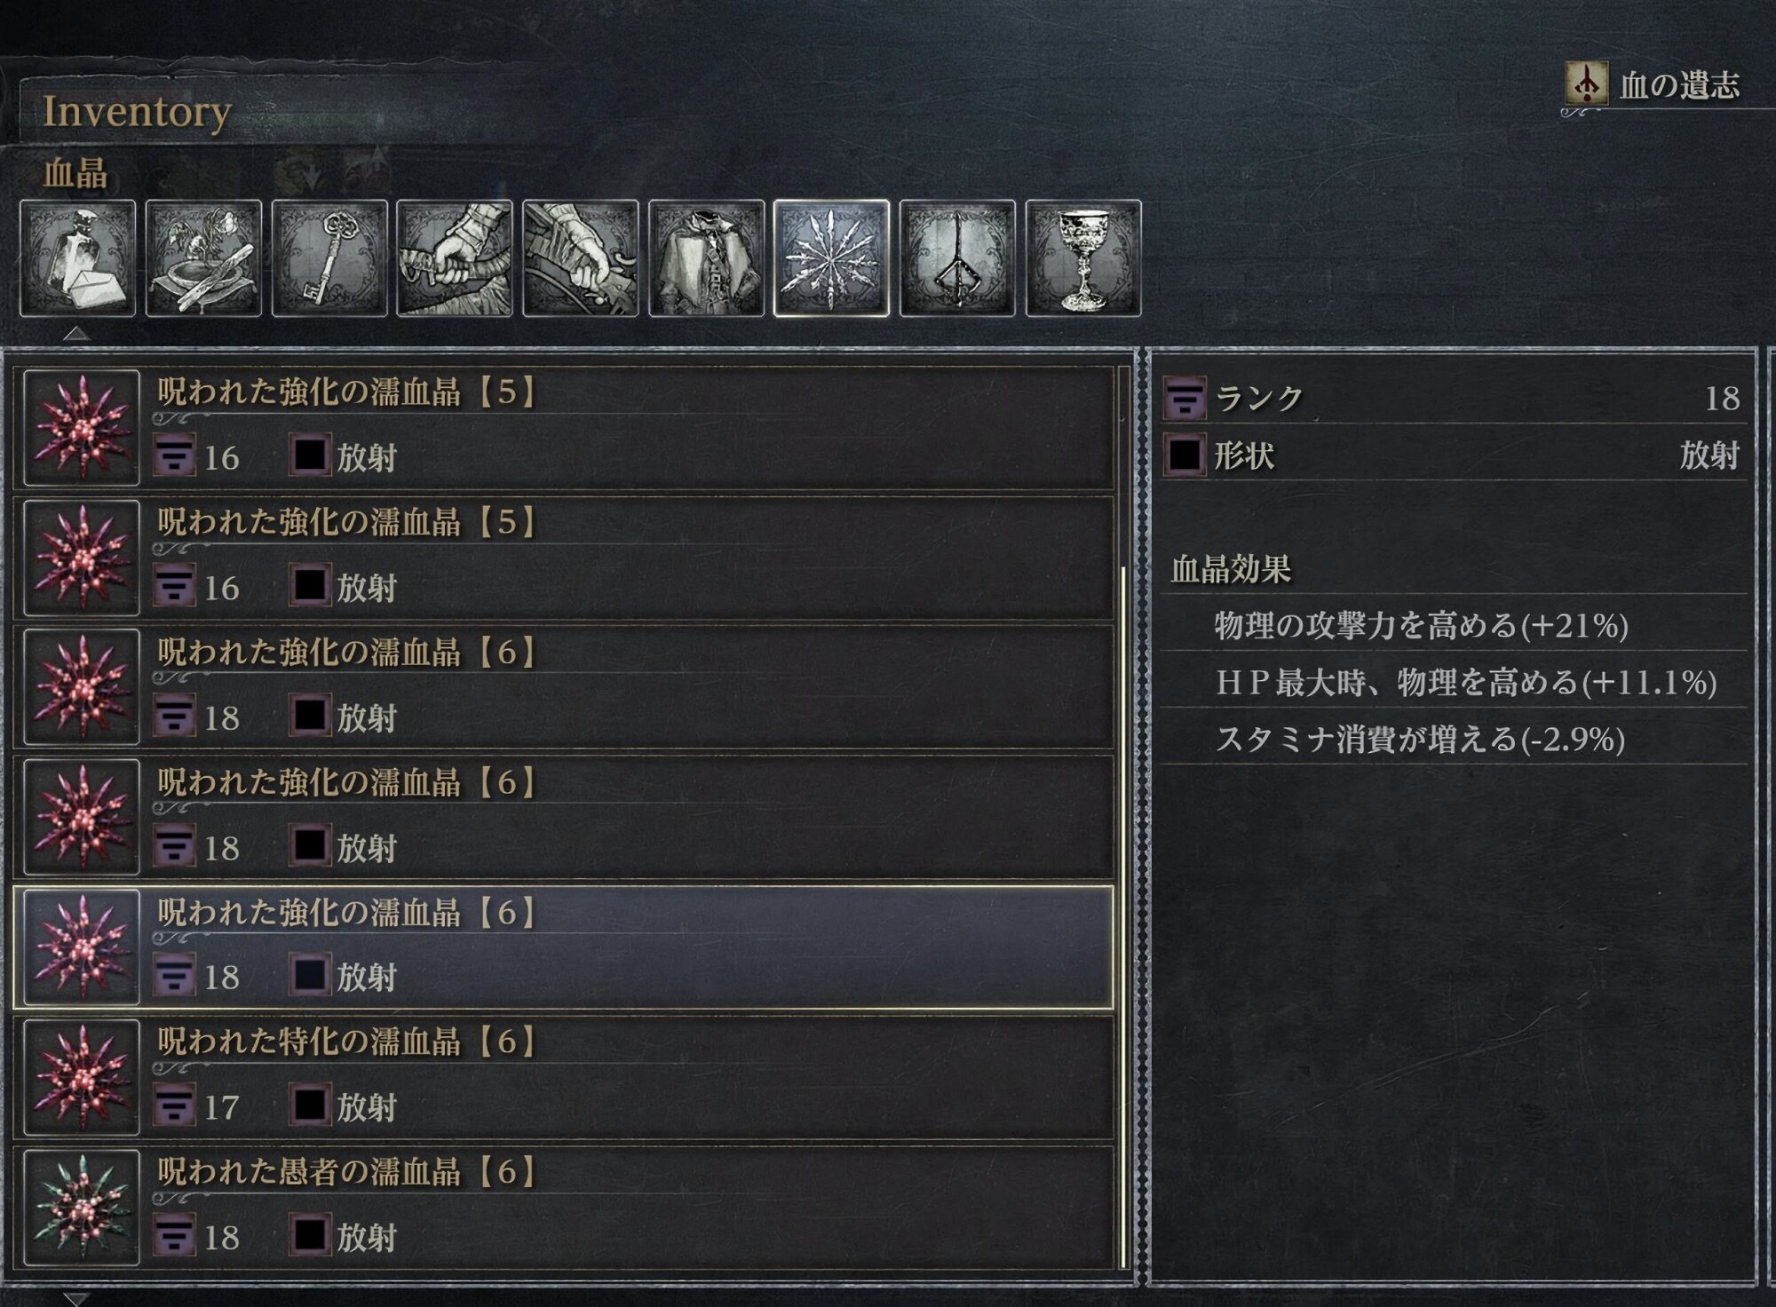This screenshot has height=1307, width=1776.
Task: Select the 呪われた愚者の濡血晶【6】 gem
Action: pos(564,1208)
